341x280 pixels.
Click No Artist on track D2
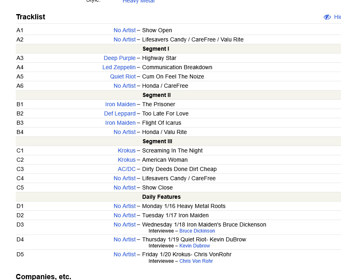[x=125, y=215]
